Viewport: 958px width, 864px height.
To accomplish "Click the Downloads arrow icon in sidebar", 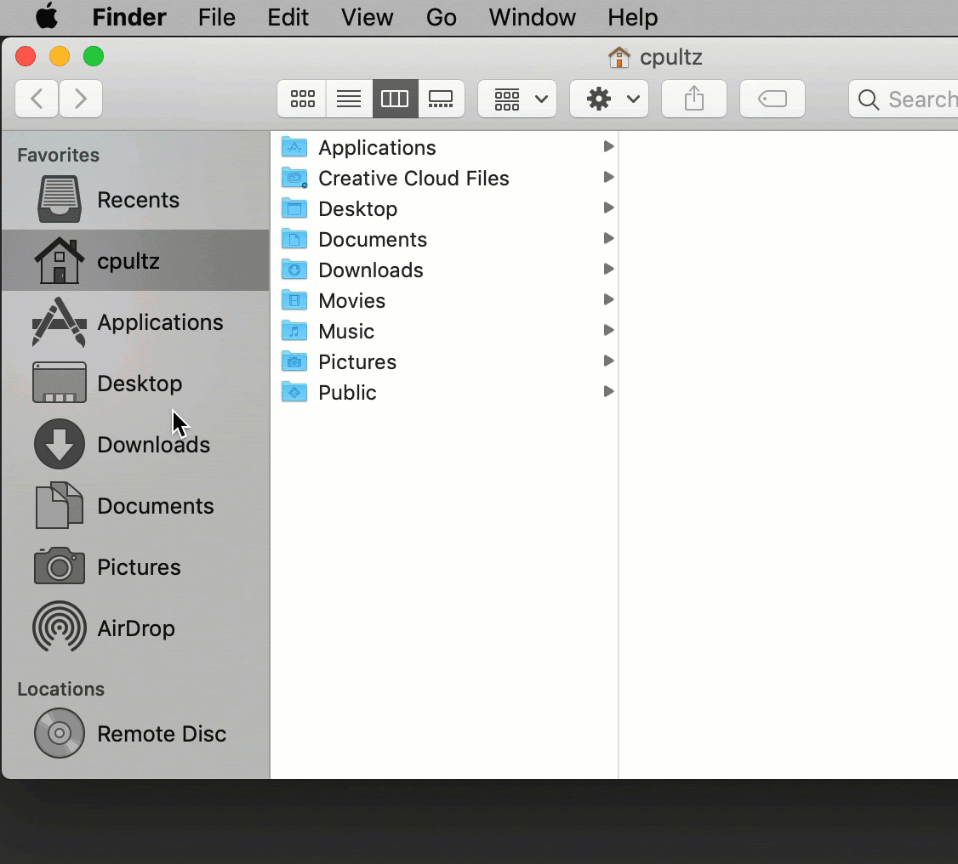I will [x=59, y=444].
